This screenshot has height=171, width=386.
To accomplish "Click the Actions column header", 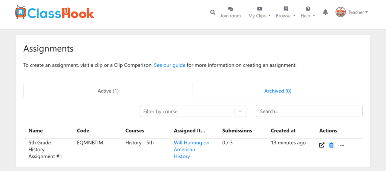I will (328, 131).
